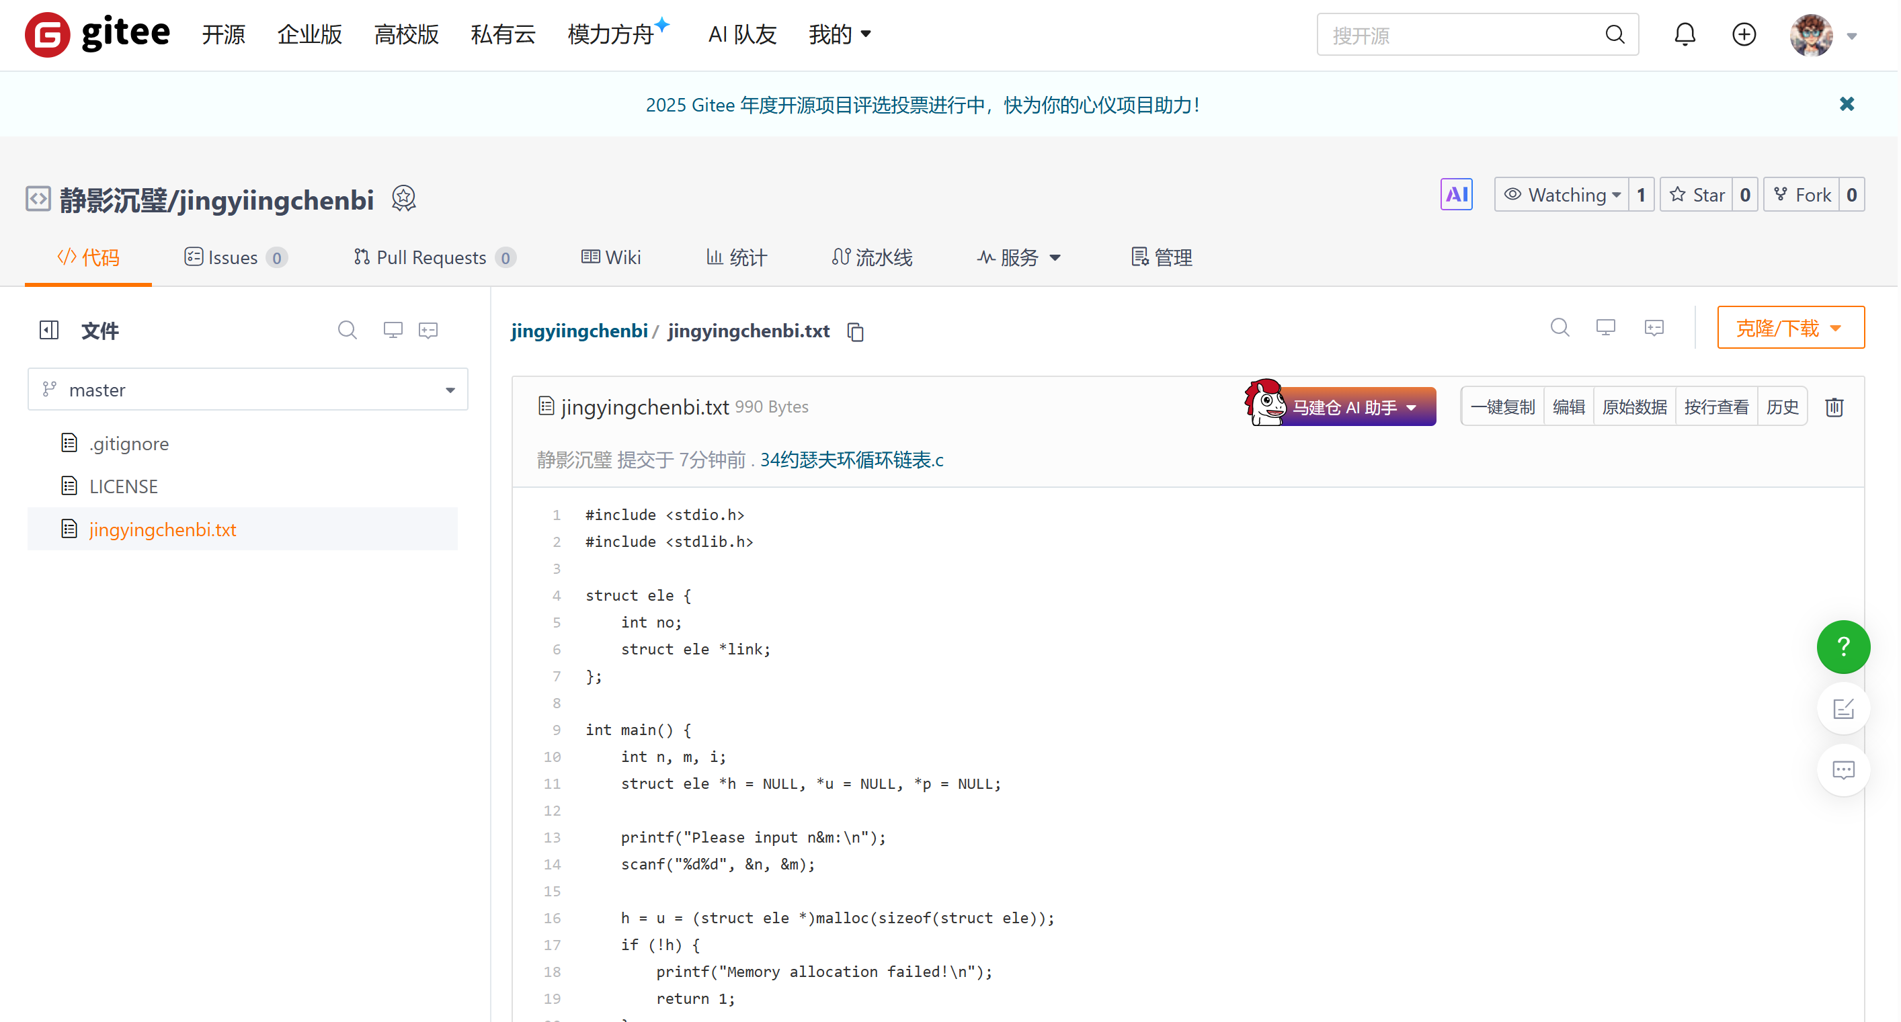
Task: Click the plus create-new icon
Action: point(1743,35)
